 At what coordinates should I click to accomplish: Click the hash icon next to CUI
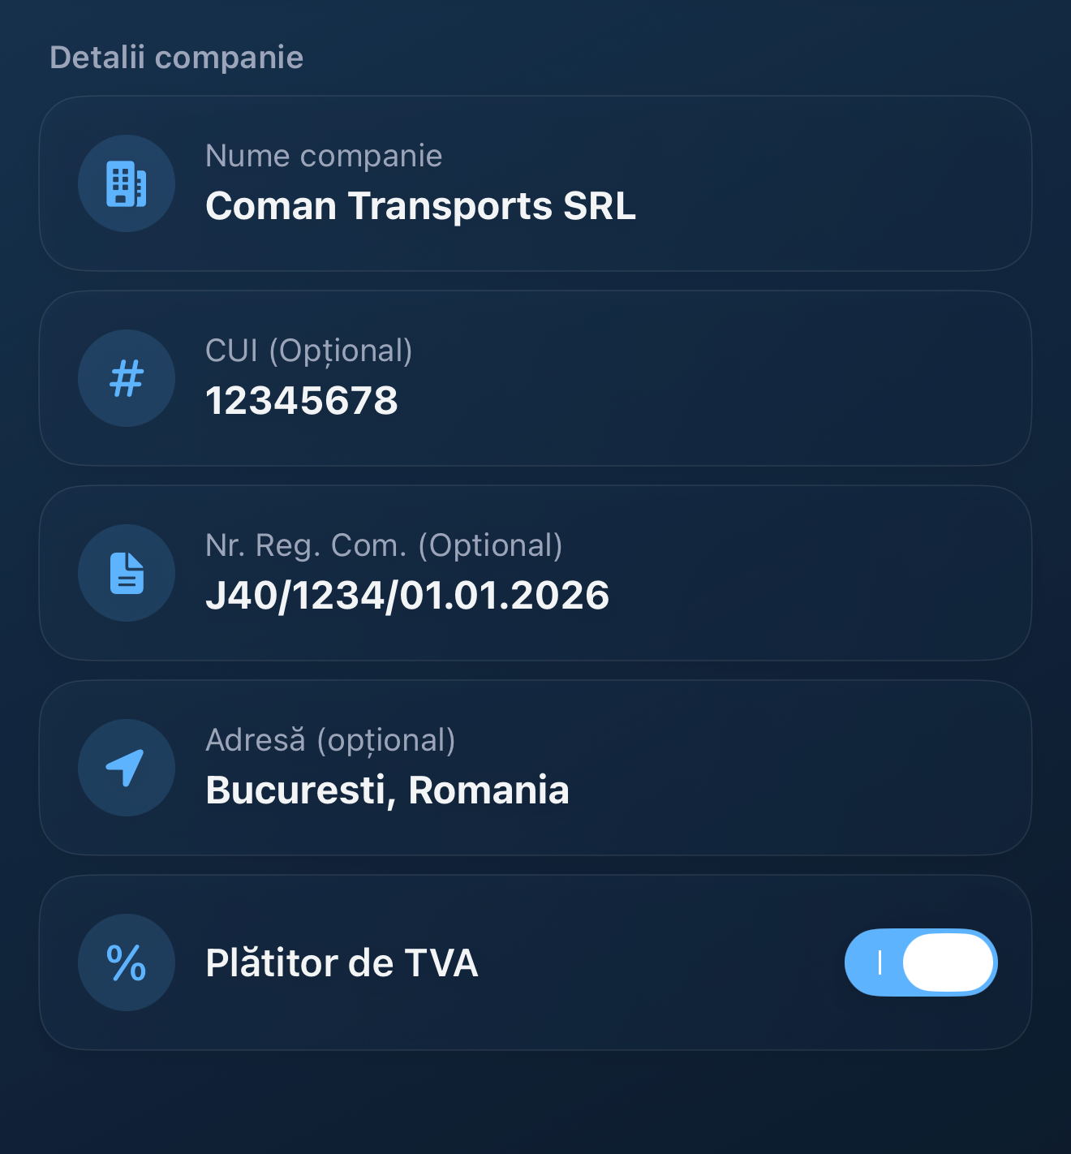point(127,378)
